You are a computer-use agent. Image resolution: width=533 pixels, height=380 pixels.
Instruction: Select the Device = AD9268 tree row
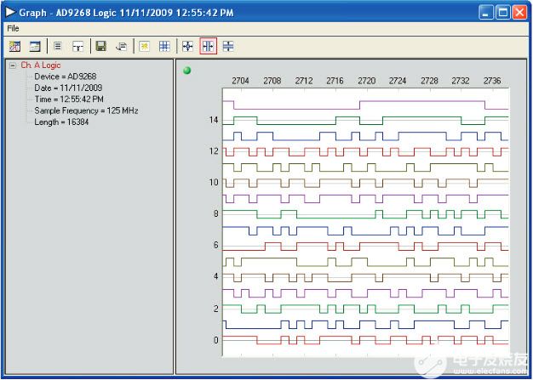pos(66,77)
